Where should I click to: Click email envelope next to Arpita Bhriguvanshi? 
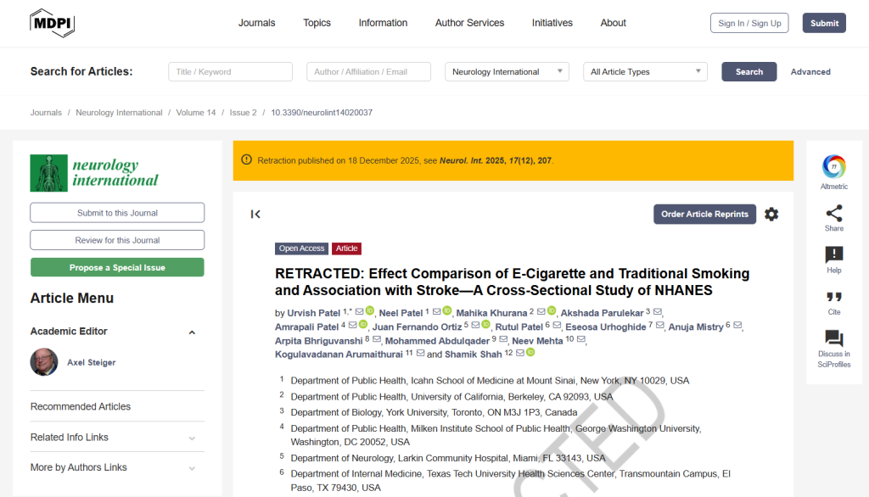[x=377, y=339]
